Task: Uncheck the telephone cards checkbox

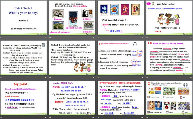Action: coord(149,98)
